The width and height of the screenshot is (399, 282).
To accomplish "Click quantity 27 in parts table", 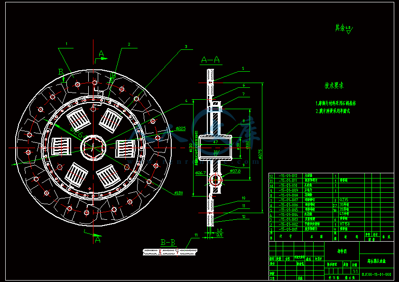I will pos(335,205).
